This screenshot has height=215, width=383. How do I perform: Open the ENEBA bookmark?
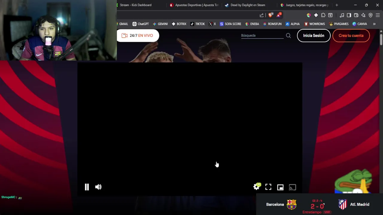pyautogui.click(x=252, y=24)
